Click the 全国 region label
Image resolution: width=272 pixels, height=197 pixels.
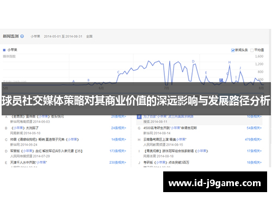point(89,36)
